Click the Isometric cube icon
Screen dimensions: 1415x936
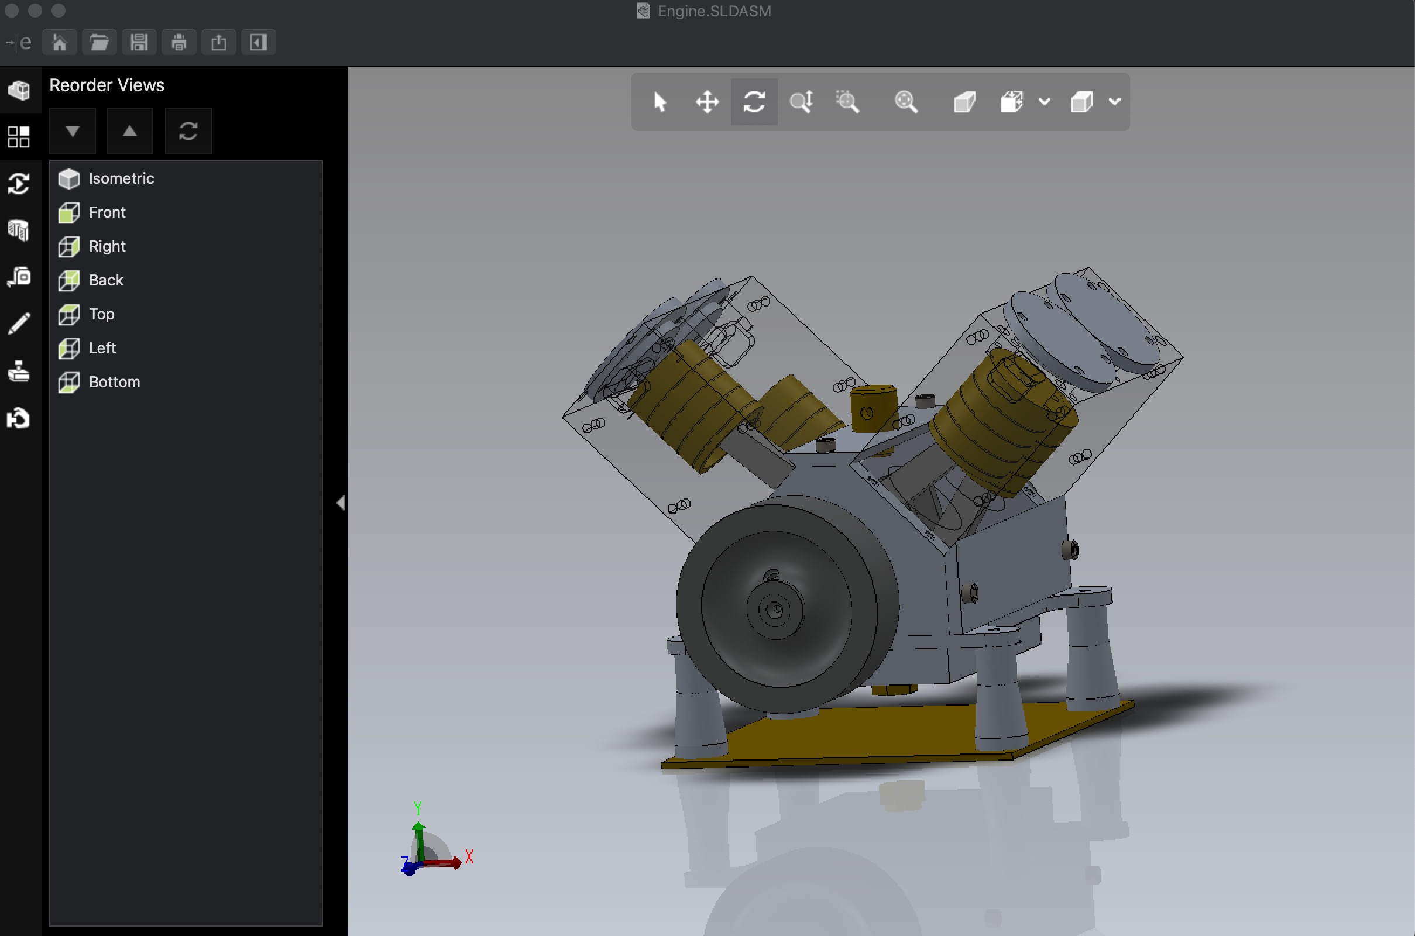69,178
